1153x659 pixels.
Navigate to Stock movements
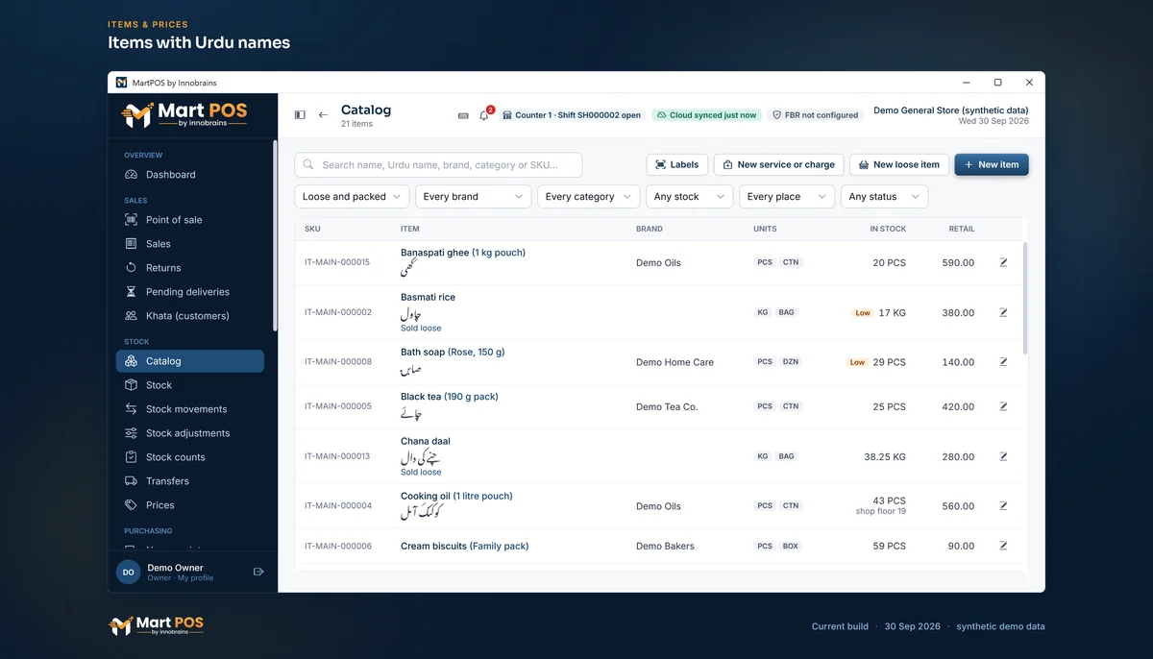tap(190, 409)
